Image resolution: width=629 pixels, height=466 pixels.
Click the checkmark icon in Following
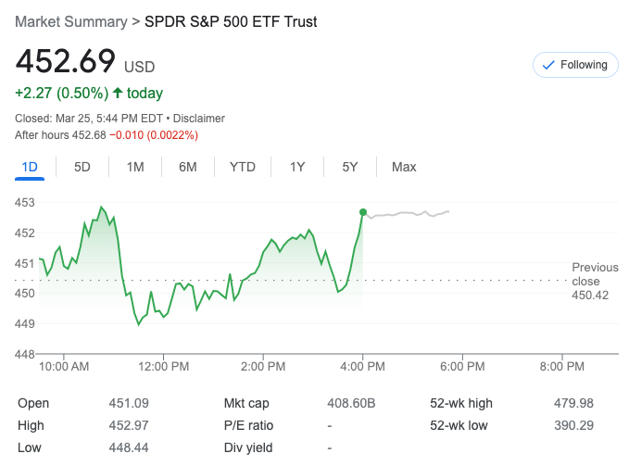point(547,65)
